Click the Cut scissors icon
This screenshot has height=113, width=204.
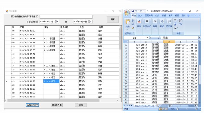133,20
